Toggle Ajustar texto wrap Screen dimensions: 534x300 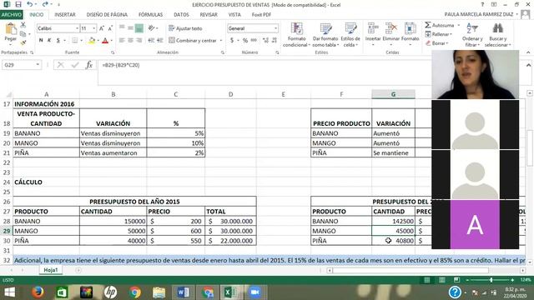(x=185, y=28)
